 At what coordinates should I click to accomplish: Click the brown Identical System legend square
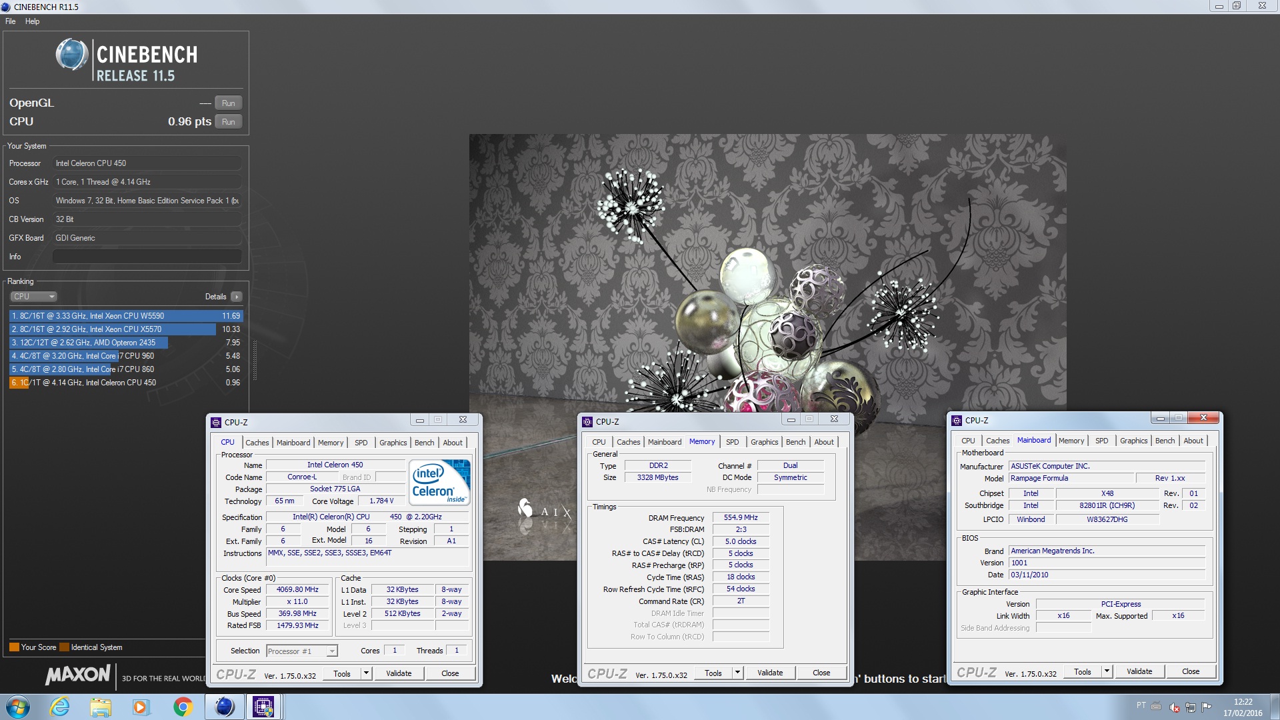(64, 647)
